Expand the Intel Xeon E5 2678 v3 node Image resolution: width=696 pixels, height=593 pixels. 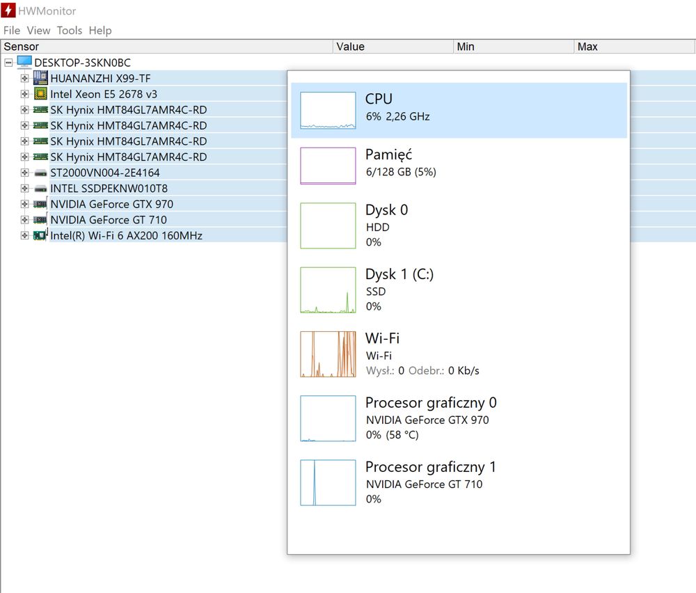tap(24, 94)
